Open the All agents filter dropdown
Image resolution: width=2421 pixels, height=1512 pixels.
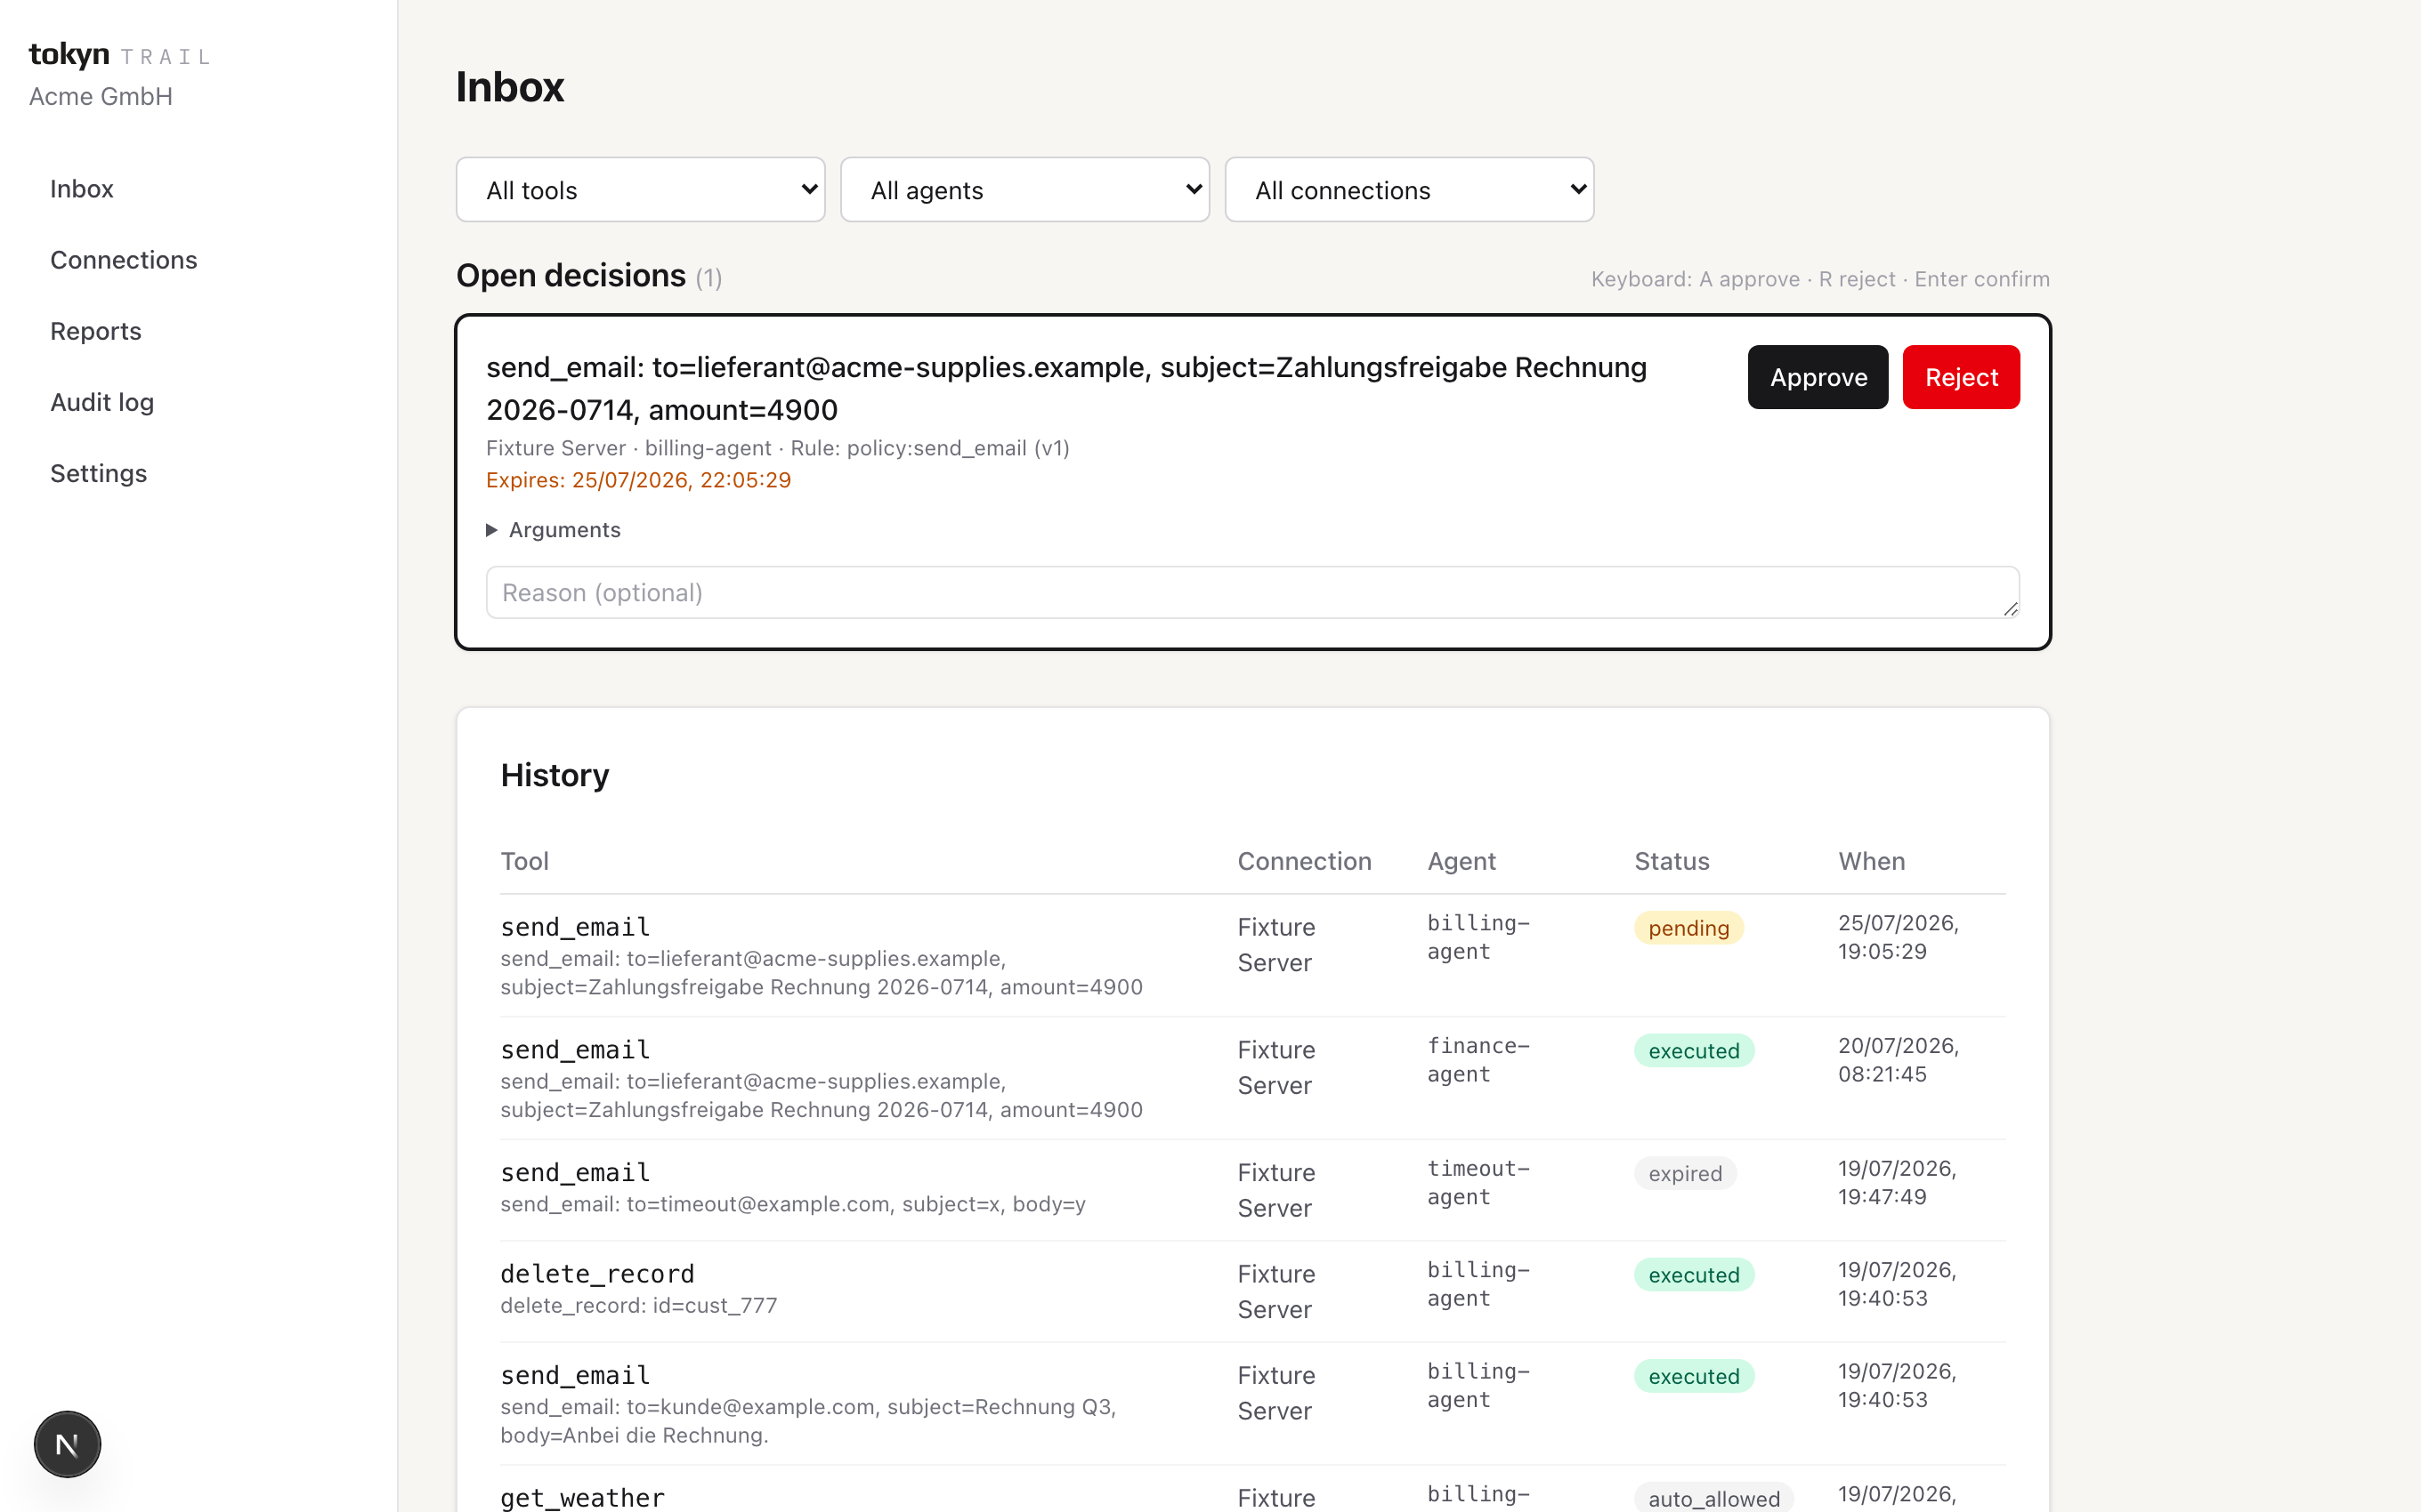coord(1024,190)
